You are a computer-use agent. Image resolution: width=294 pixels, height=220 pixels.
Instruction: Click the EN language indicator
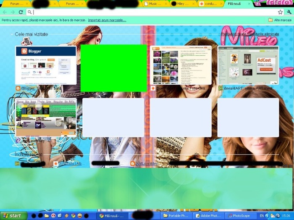pos(262,216)
